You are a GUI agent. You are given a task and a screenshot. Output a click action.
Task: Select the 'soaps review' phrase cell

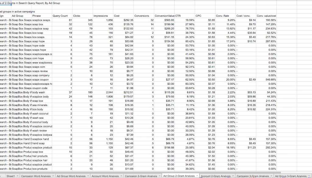pos(42,71)
